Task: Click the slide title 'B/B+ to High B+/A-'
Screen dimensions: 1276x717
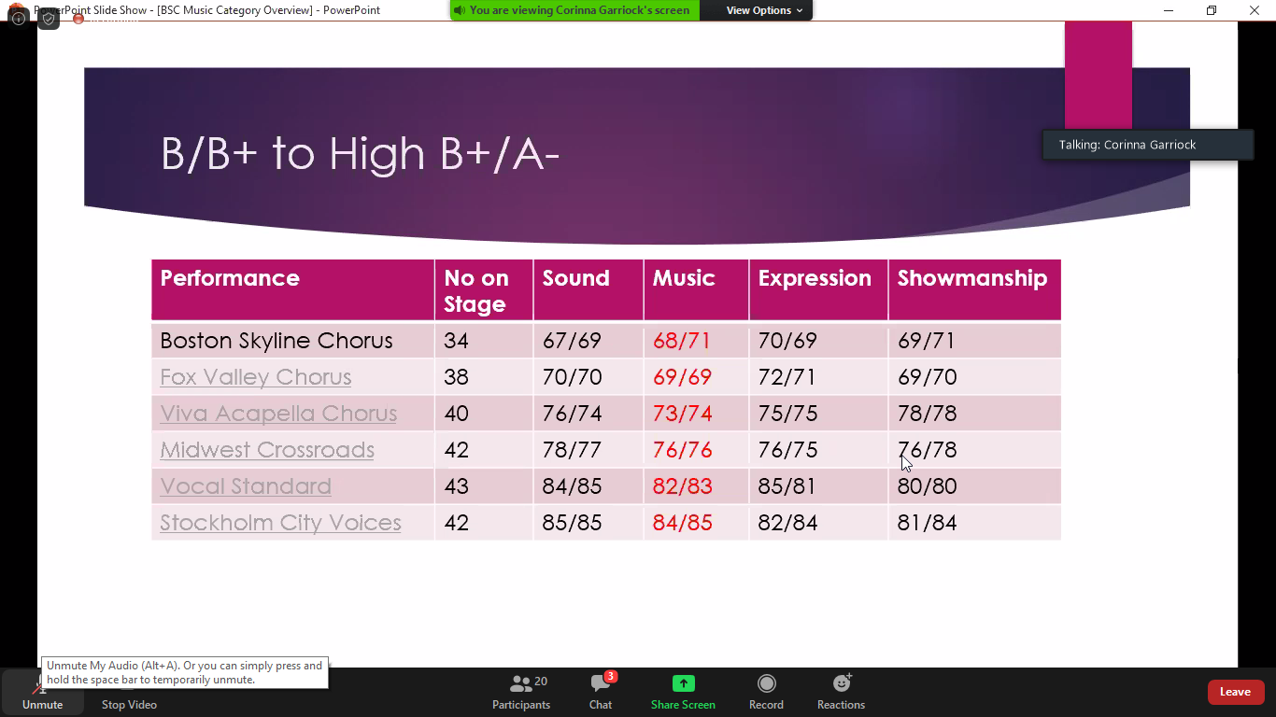Action: pyautogui.click(x=360, y=154)
